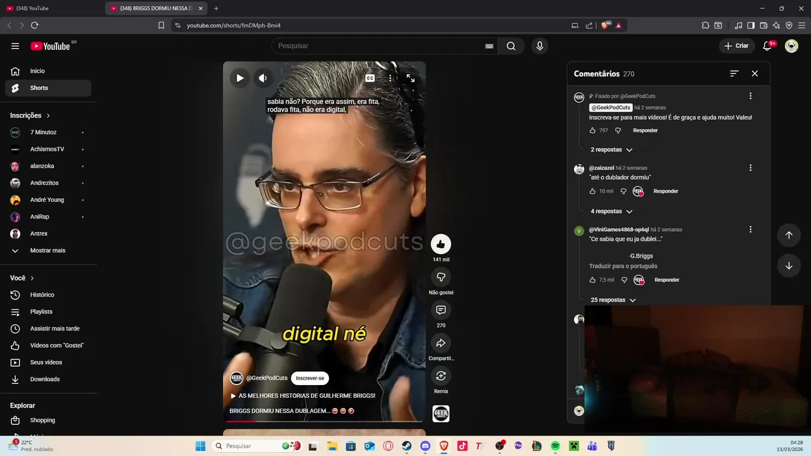The height and width of the screenshot is (456, 811).
Task: Seek on the Short's red progress bar
Action: [x=324, y=421]
